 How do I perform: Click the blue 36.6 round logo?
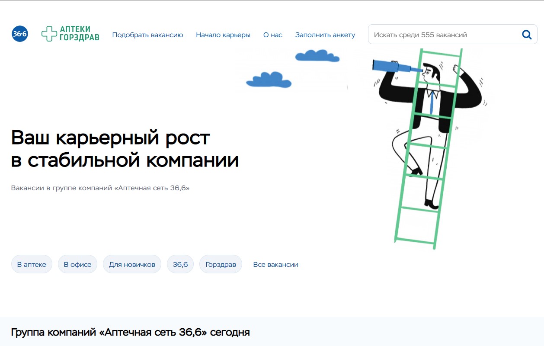20,34
